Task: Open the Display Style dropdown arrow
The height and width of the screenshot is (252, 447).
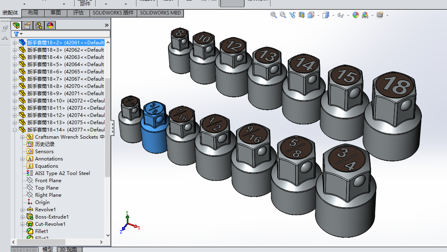Action: tap(333, 15)
